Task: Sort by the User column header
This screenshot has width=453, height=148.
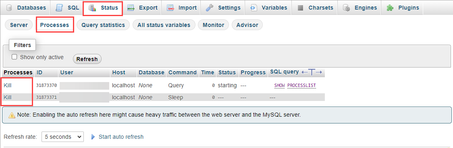Action: (67, 72)
